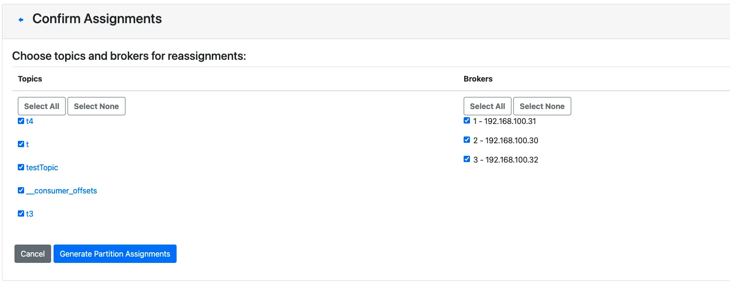730x301 pixels.
Task: Click the back arrow icon
Action: (21, 20)
